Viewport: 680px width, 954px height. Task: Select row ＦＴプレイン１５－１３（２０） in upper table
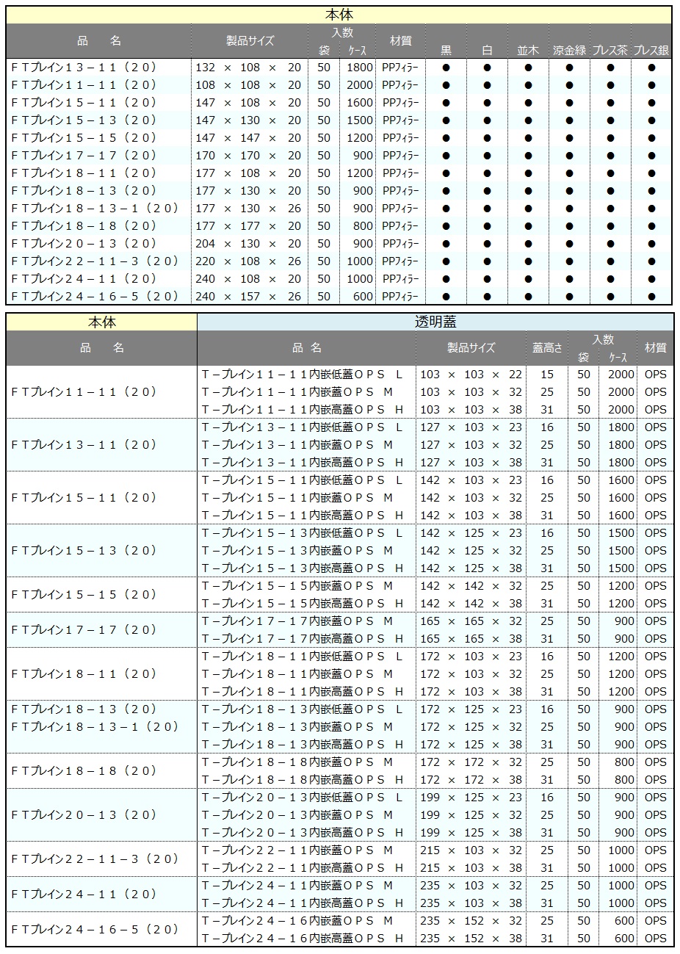click(x=340, y=120)
